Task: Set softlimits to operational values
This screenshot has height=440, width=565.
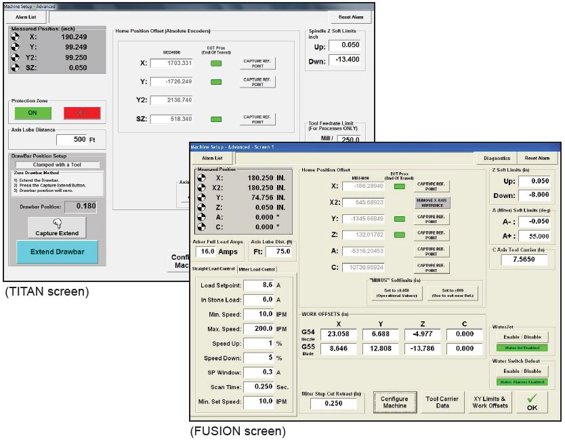Action: (397, 293)
